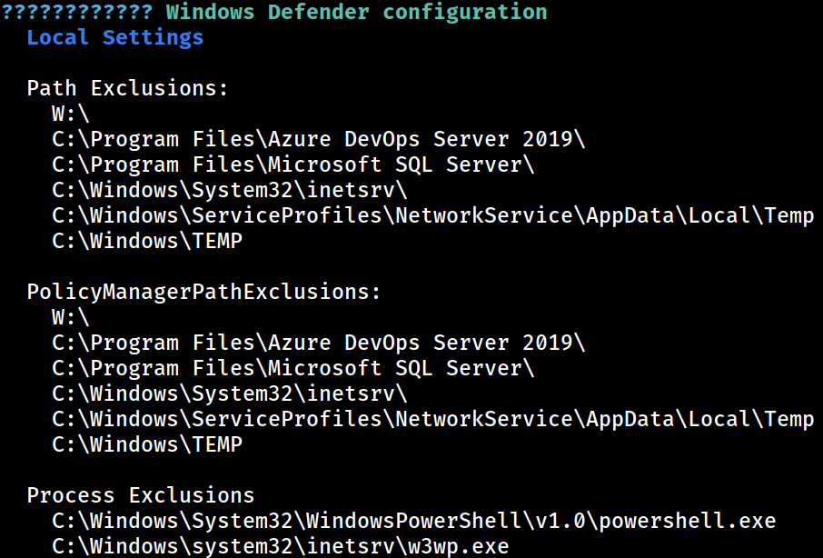The image size is (823, 558).
Task: Click NetworkService AppData Temp path under Path Exclusions
Action: tap(433, 215)
